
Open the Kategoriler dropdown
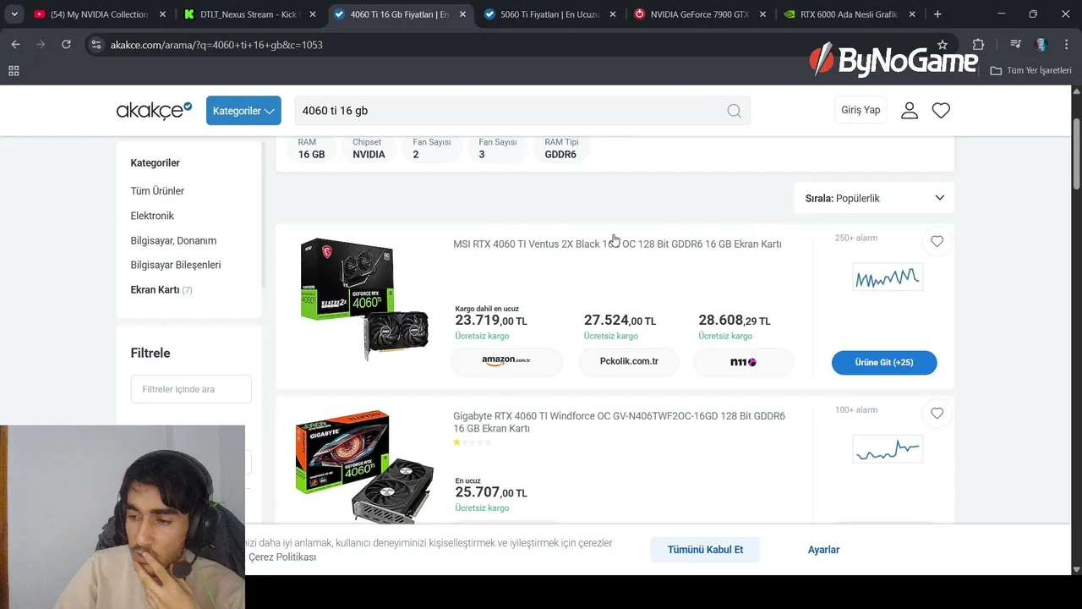click(243, 111)
